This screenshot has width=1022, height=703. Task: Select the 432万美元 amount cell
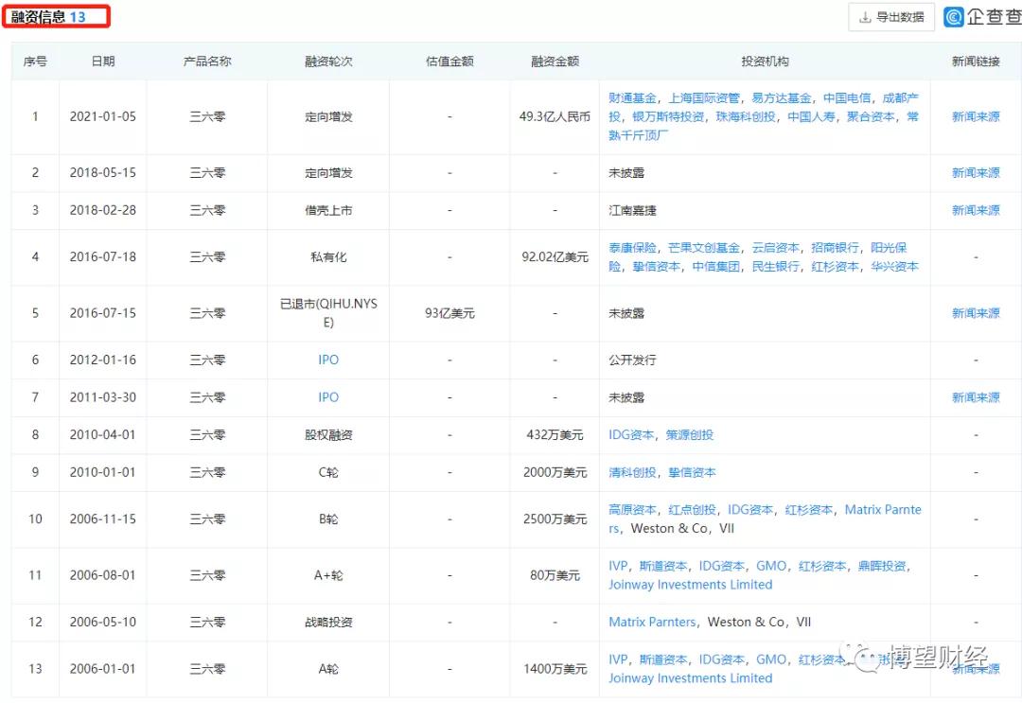pyautogui.click(x=555, y=434)
